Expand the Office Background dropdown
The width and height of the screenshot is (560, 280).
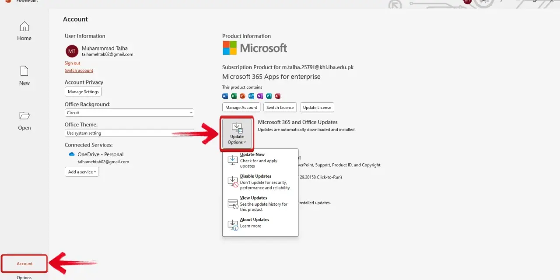pyautogui.click(x=129, y=112)
